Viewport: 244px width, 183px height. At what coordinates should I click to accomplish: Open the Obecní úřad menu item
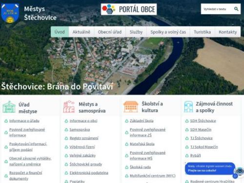point(110,32)
